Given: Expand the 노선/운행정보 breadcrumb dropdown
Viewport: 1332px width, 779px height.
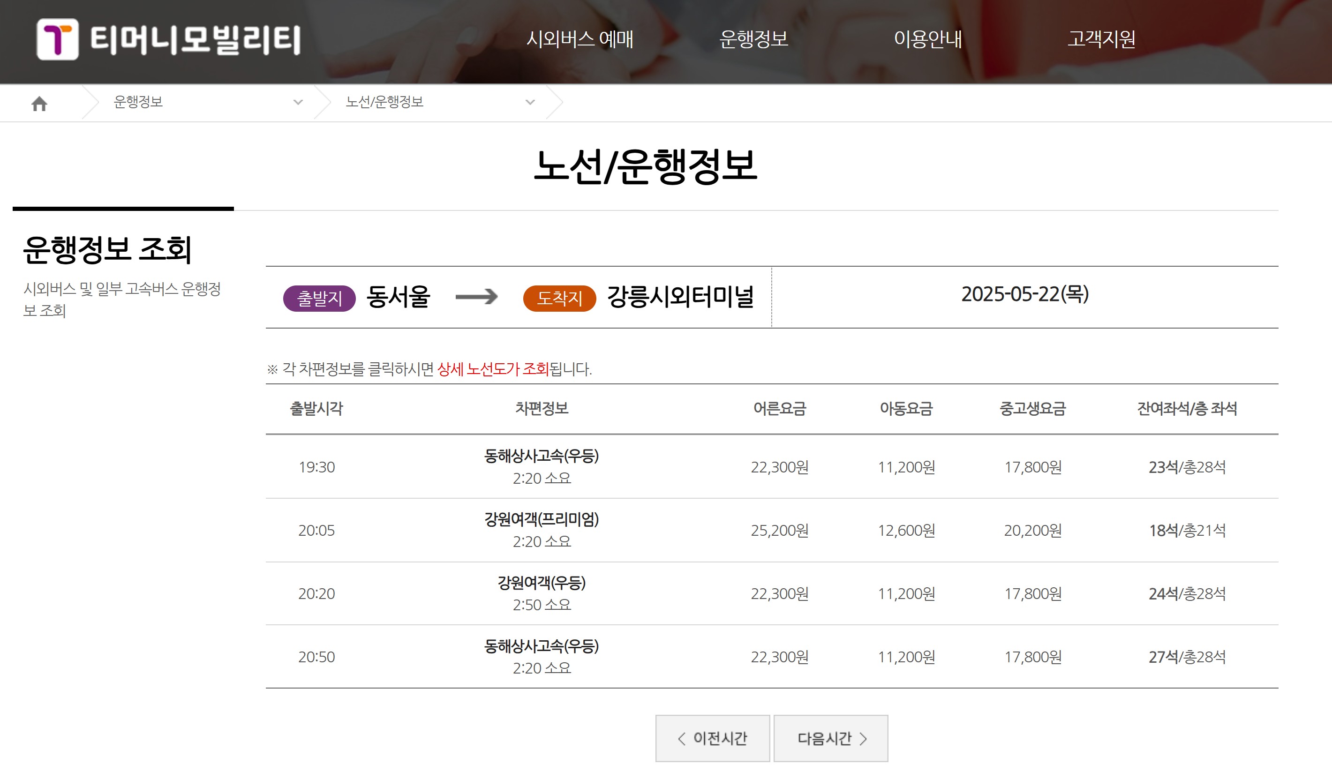Looking at the screenshot, I should coord(530,103).
